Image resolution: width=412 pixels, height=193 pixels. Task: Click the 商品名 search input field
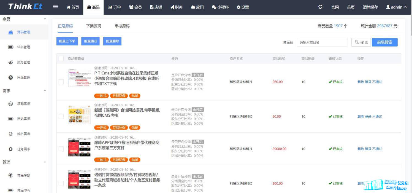(x=322, y=42)
